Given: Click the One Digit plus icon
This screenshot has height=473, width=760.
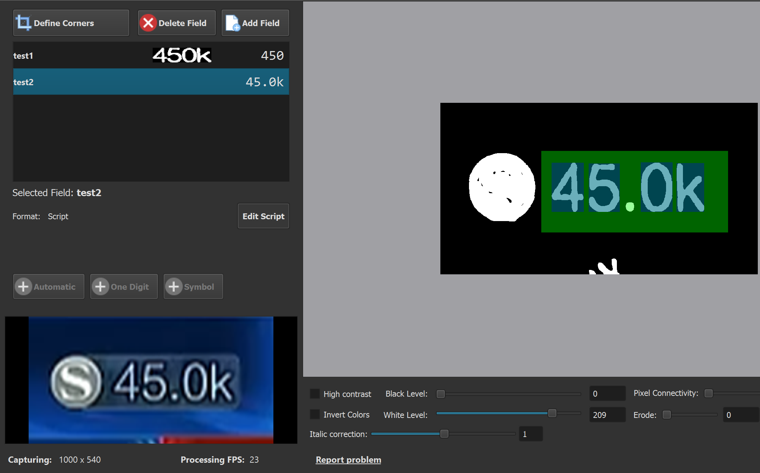Looking at the screenshot, I should 100,286.
